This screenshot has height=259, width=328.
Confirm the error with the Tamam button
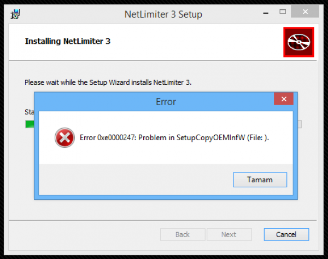(x=260, y=180)
